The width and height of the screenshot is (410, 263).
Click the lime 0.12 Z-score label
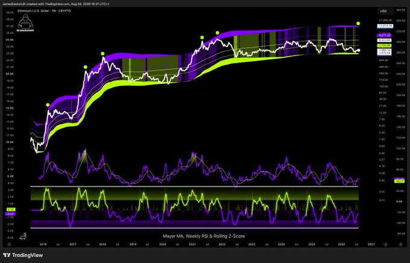pos(10,209)
